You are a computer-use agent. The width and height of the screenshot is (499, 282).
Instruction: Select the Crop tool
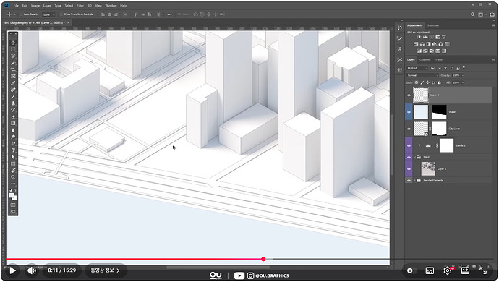pyautogui.click(x=13, y=69)
